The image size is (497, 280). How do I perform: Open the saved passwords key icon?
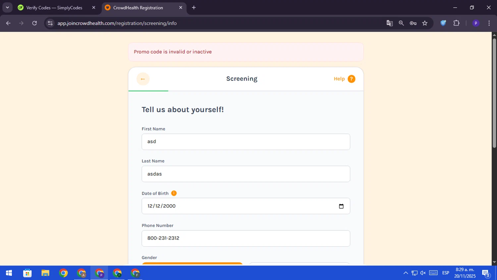click(413, 23)
